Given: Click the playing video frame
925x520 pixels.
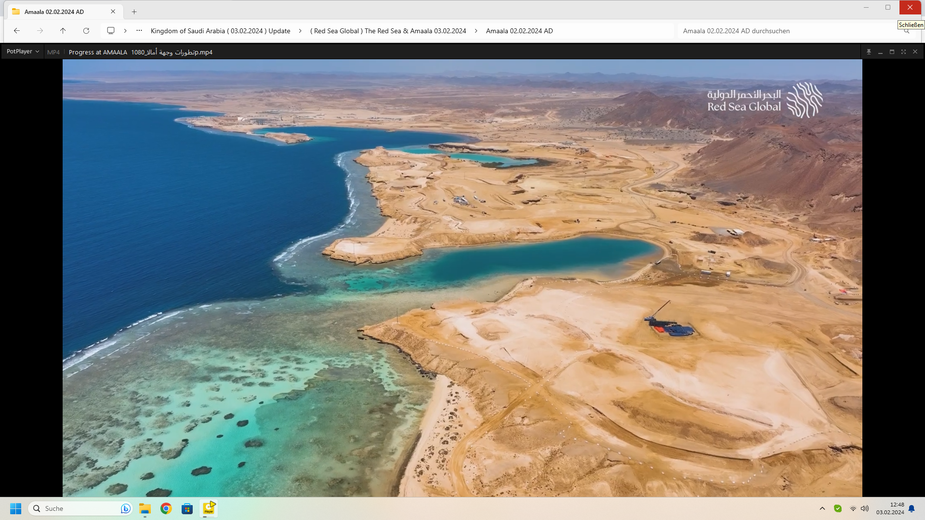Looking at the screenshot, I should [462, 278].
